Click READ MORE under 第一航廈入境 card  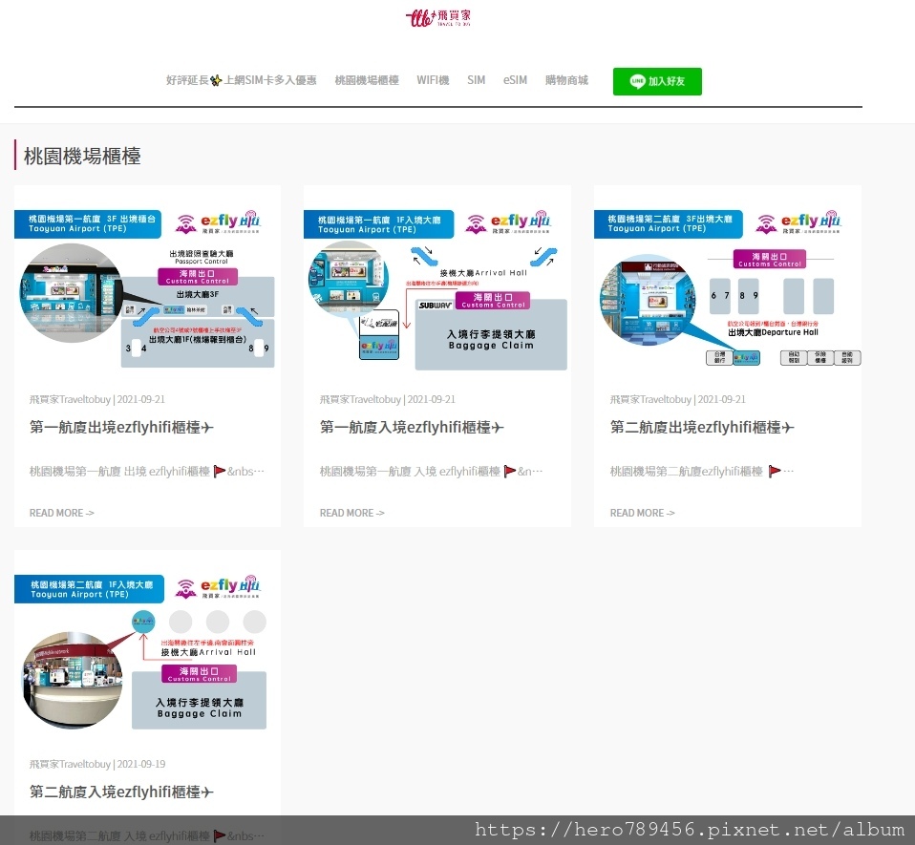[x=351, y=513]
